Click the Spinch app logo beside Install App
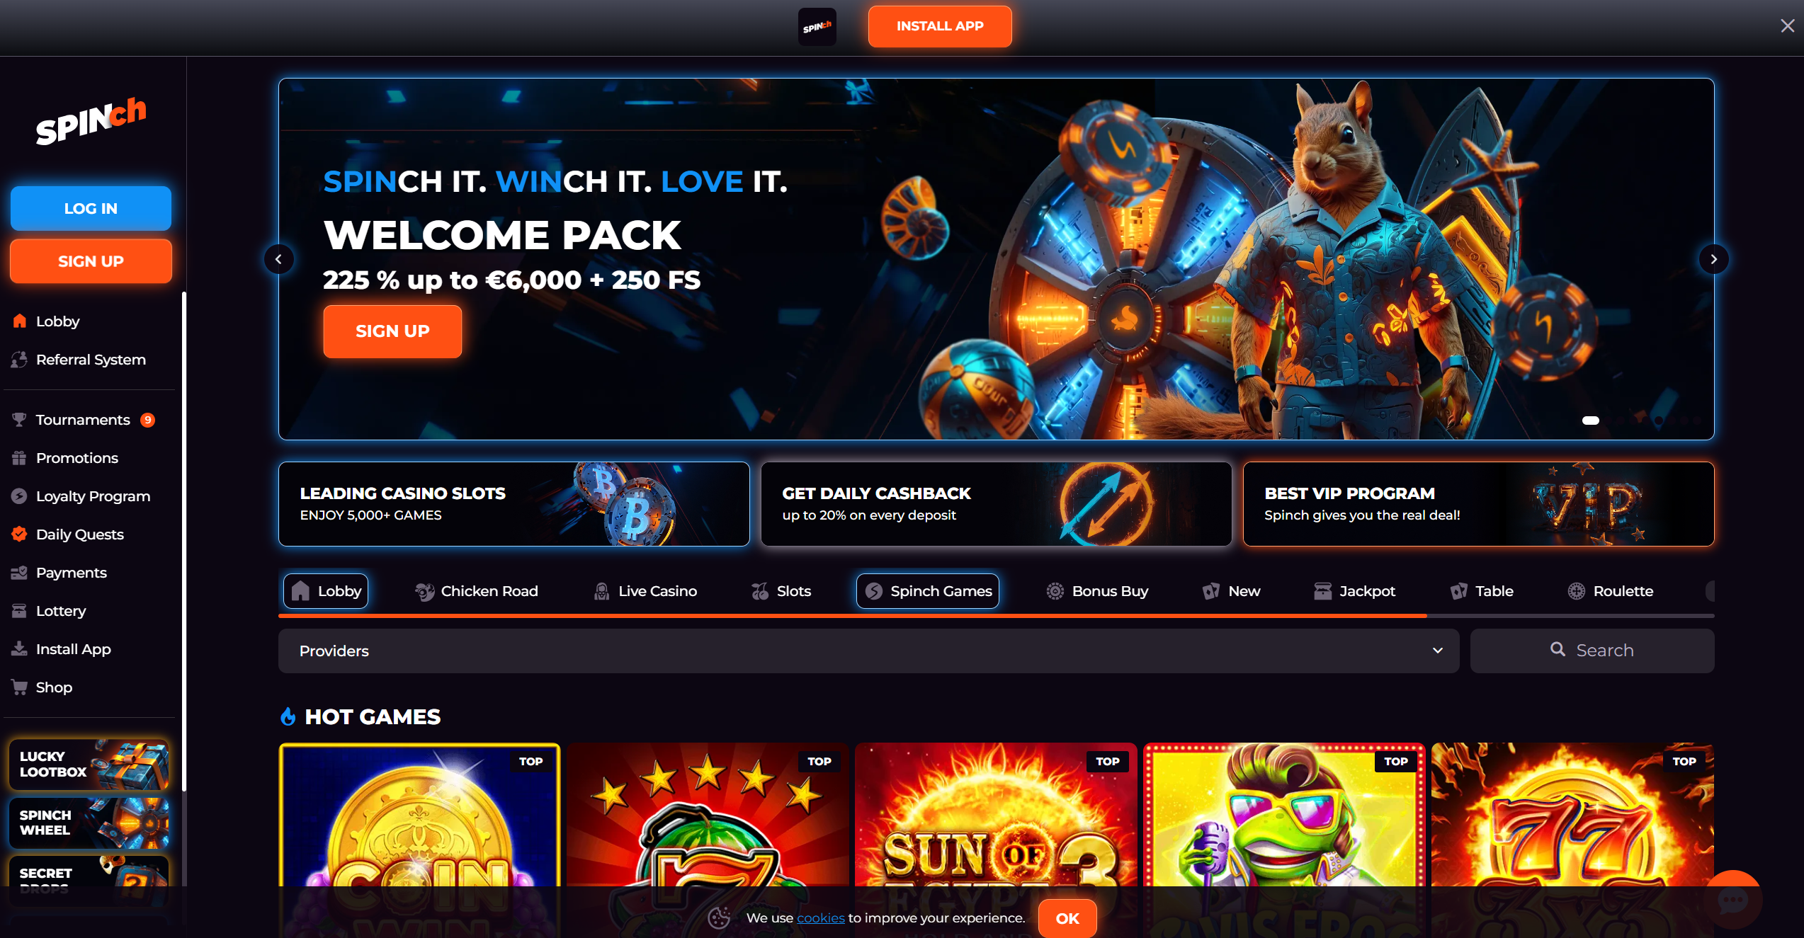The image size is (1804, 938). click(x=817, y=27)
